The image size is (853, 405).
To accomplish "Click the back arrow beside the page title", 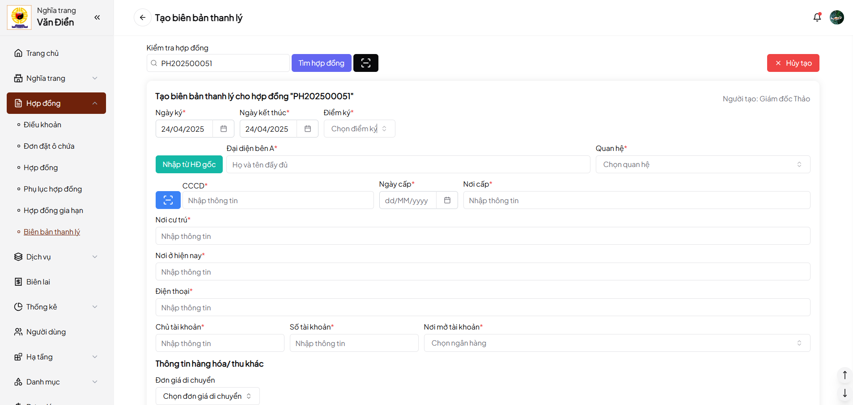I will coord(142,17).
